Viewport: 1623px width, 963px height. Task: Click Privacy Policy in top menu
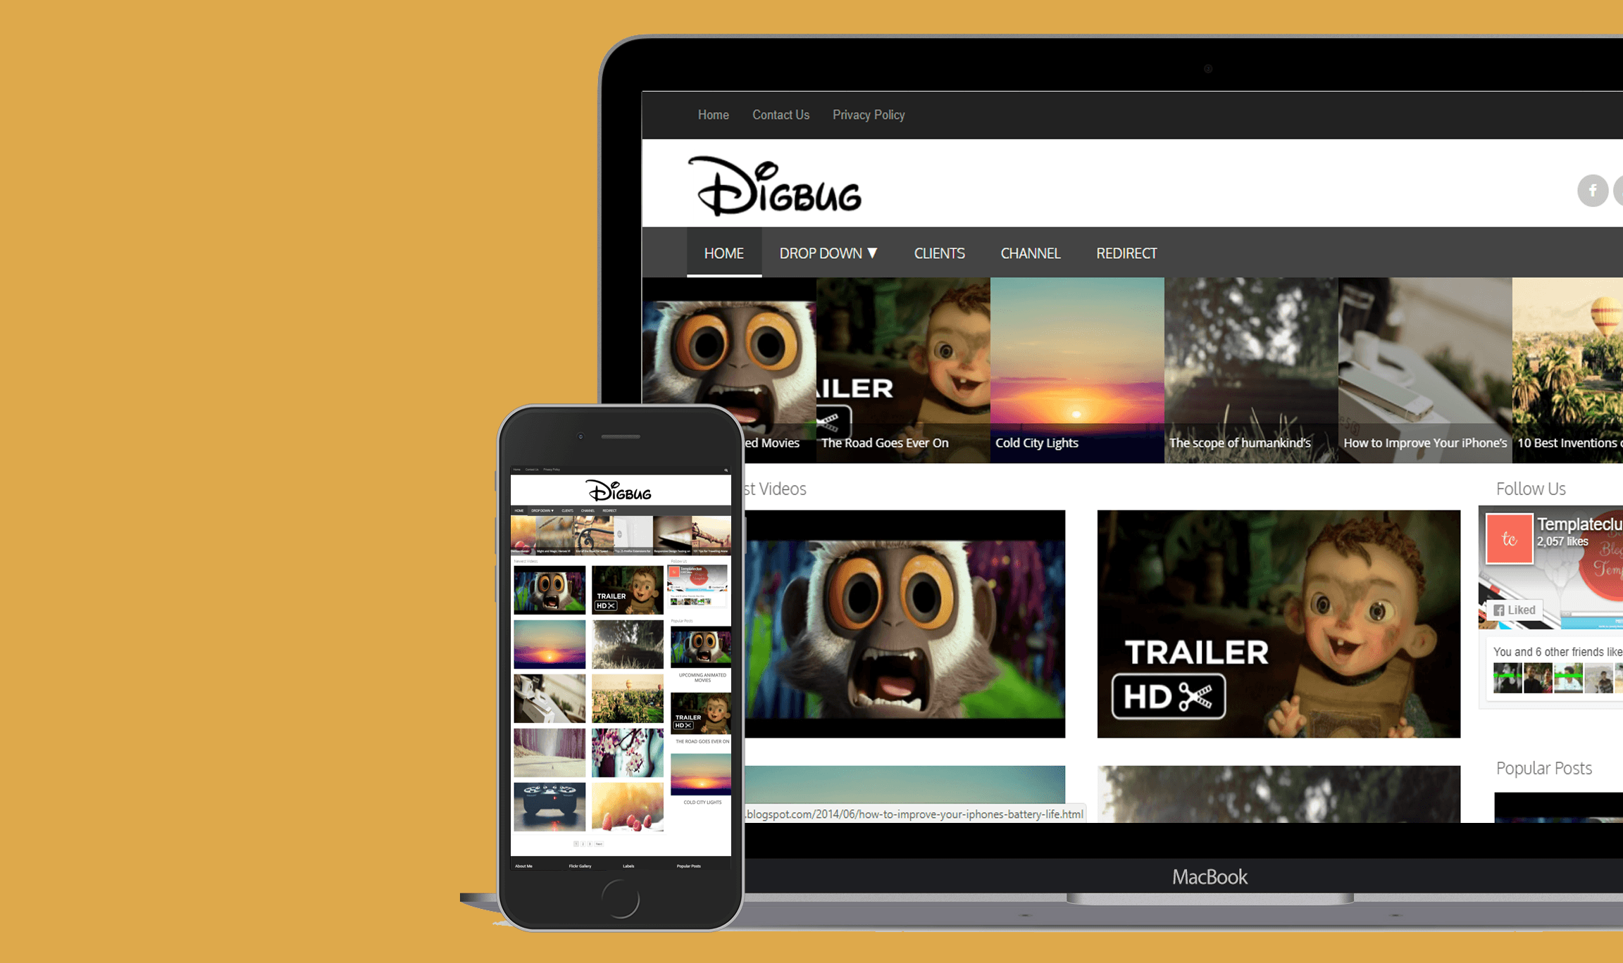pyautogui.click(x=869, y=115)
